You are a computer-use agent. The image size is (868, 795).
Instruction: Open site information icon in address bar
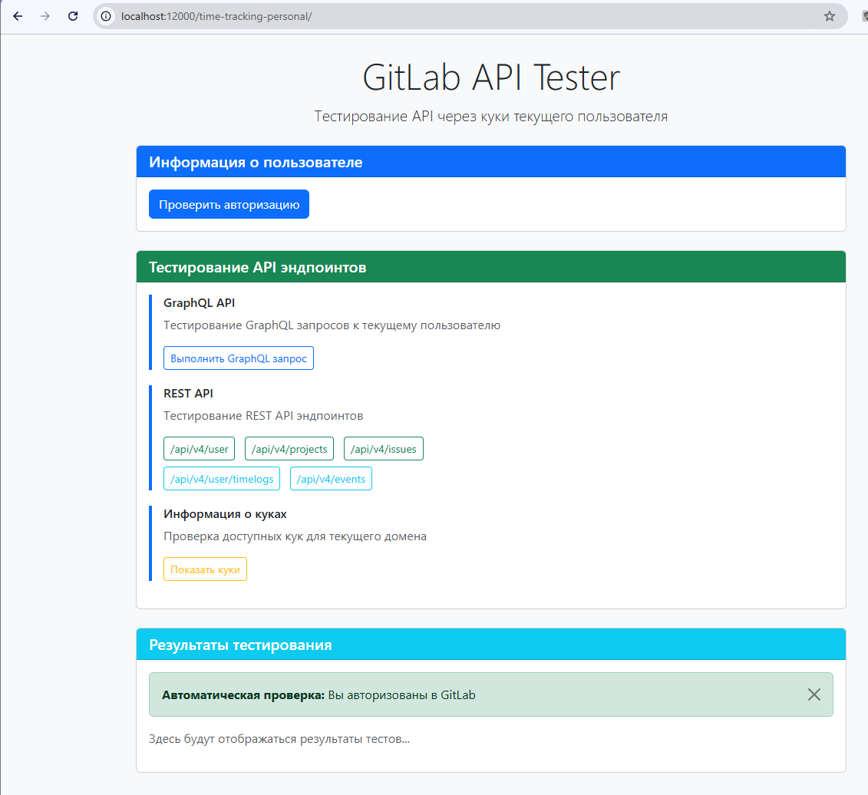[x=106, y=16]
